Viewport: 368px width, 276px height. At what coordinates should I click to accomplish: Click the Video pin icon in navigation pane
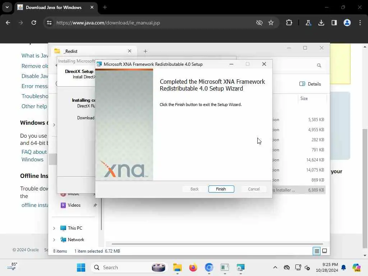click(95, 205)
